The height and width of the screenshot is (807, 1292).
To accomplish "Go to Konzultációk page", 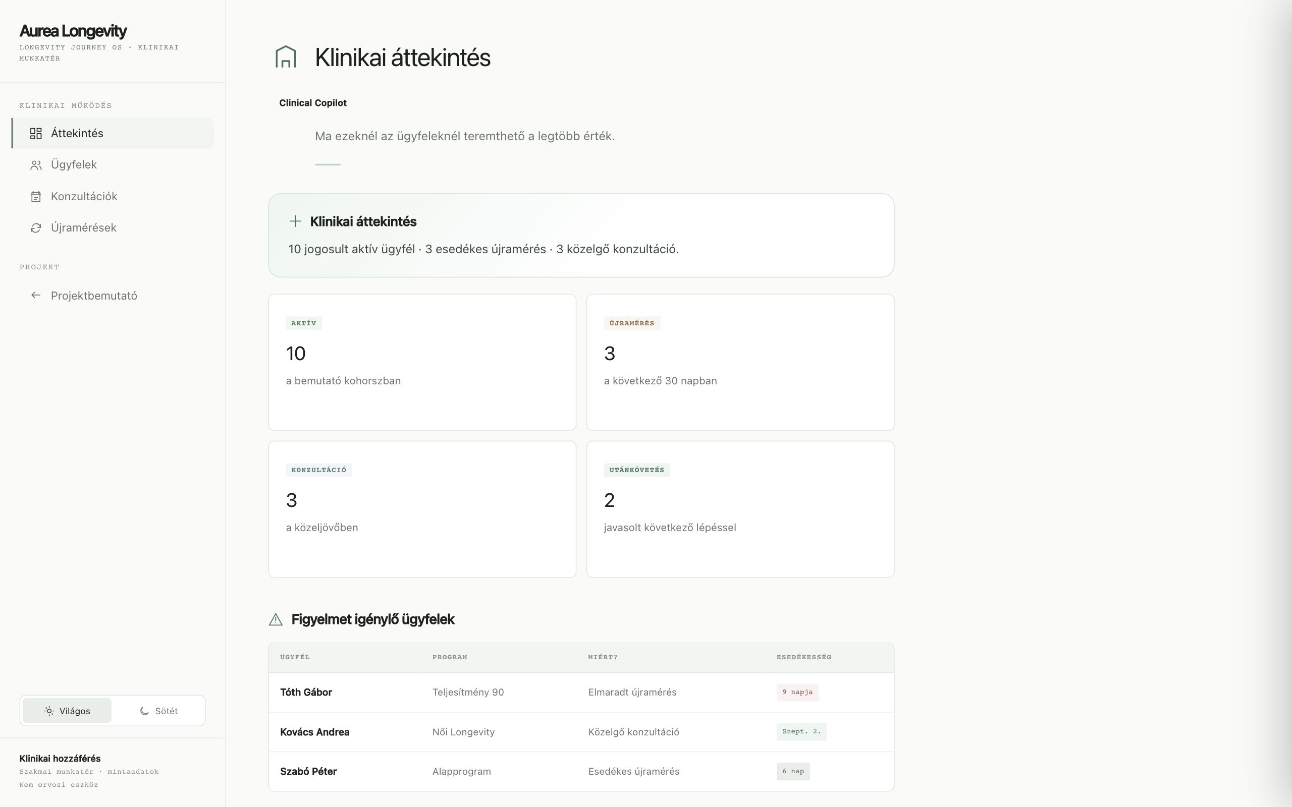I will 113,196.
